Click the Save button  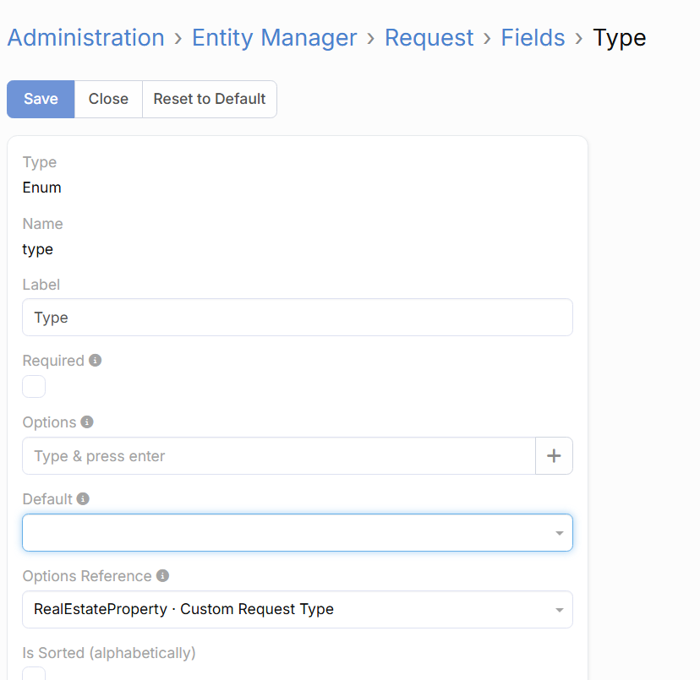tap(41, 99)
